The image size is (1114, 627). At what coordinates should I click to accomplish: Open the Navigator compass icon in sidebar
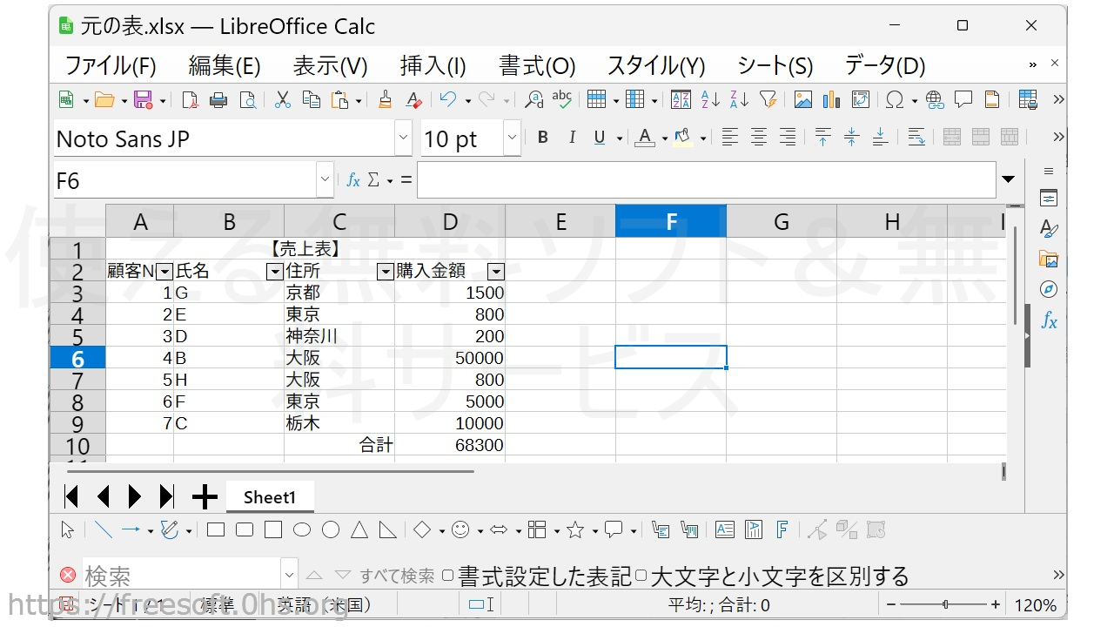[1049, 289]
